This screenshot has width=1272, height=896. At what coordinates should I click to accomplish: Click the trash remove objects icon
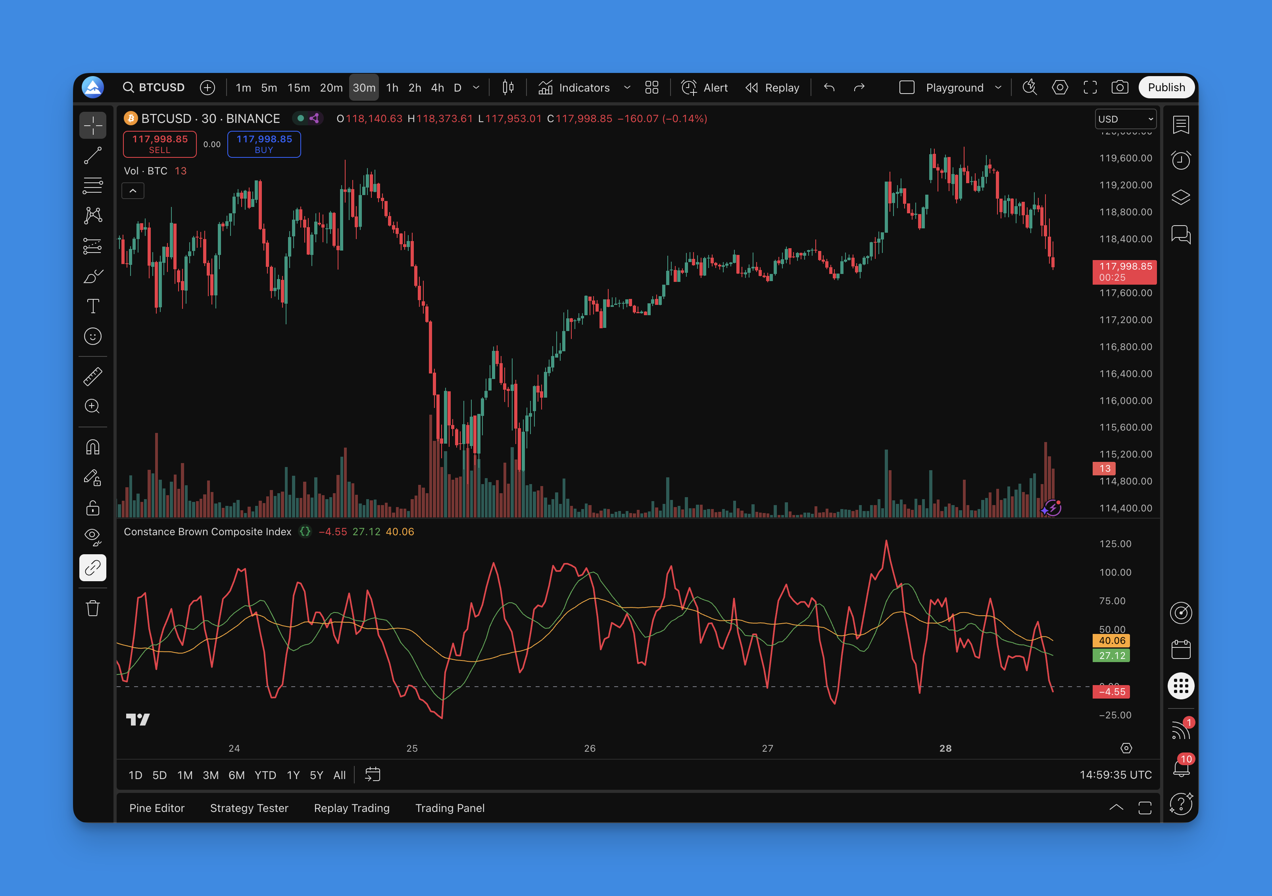[x=92, y=608]
